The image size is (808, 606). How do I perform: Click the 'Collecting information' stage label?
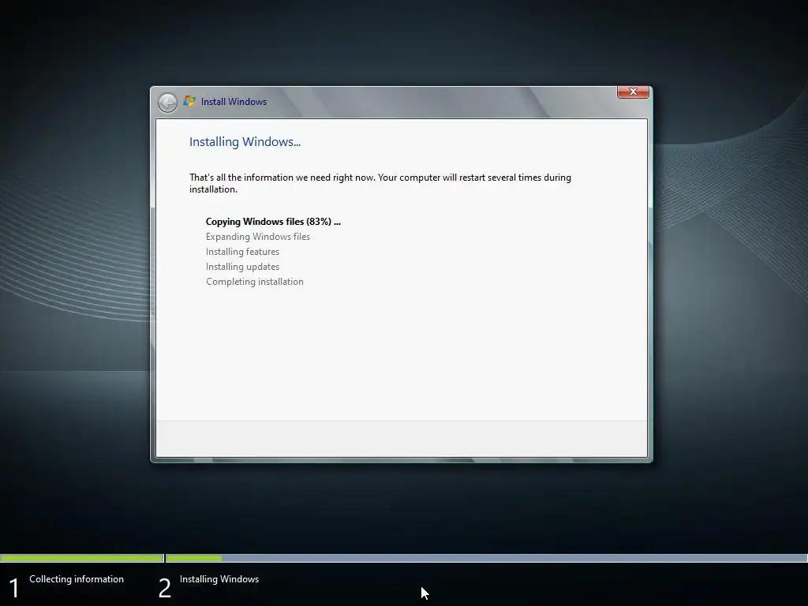[x=77, y=579]
